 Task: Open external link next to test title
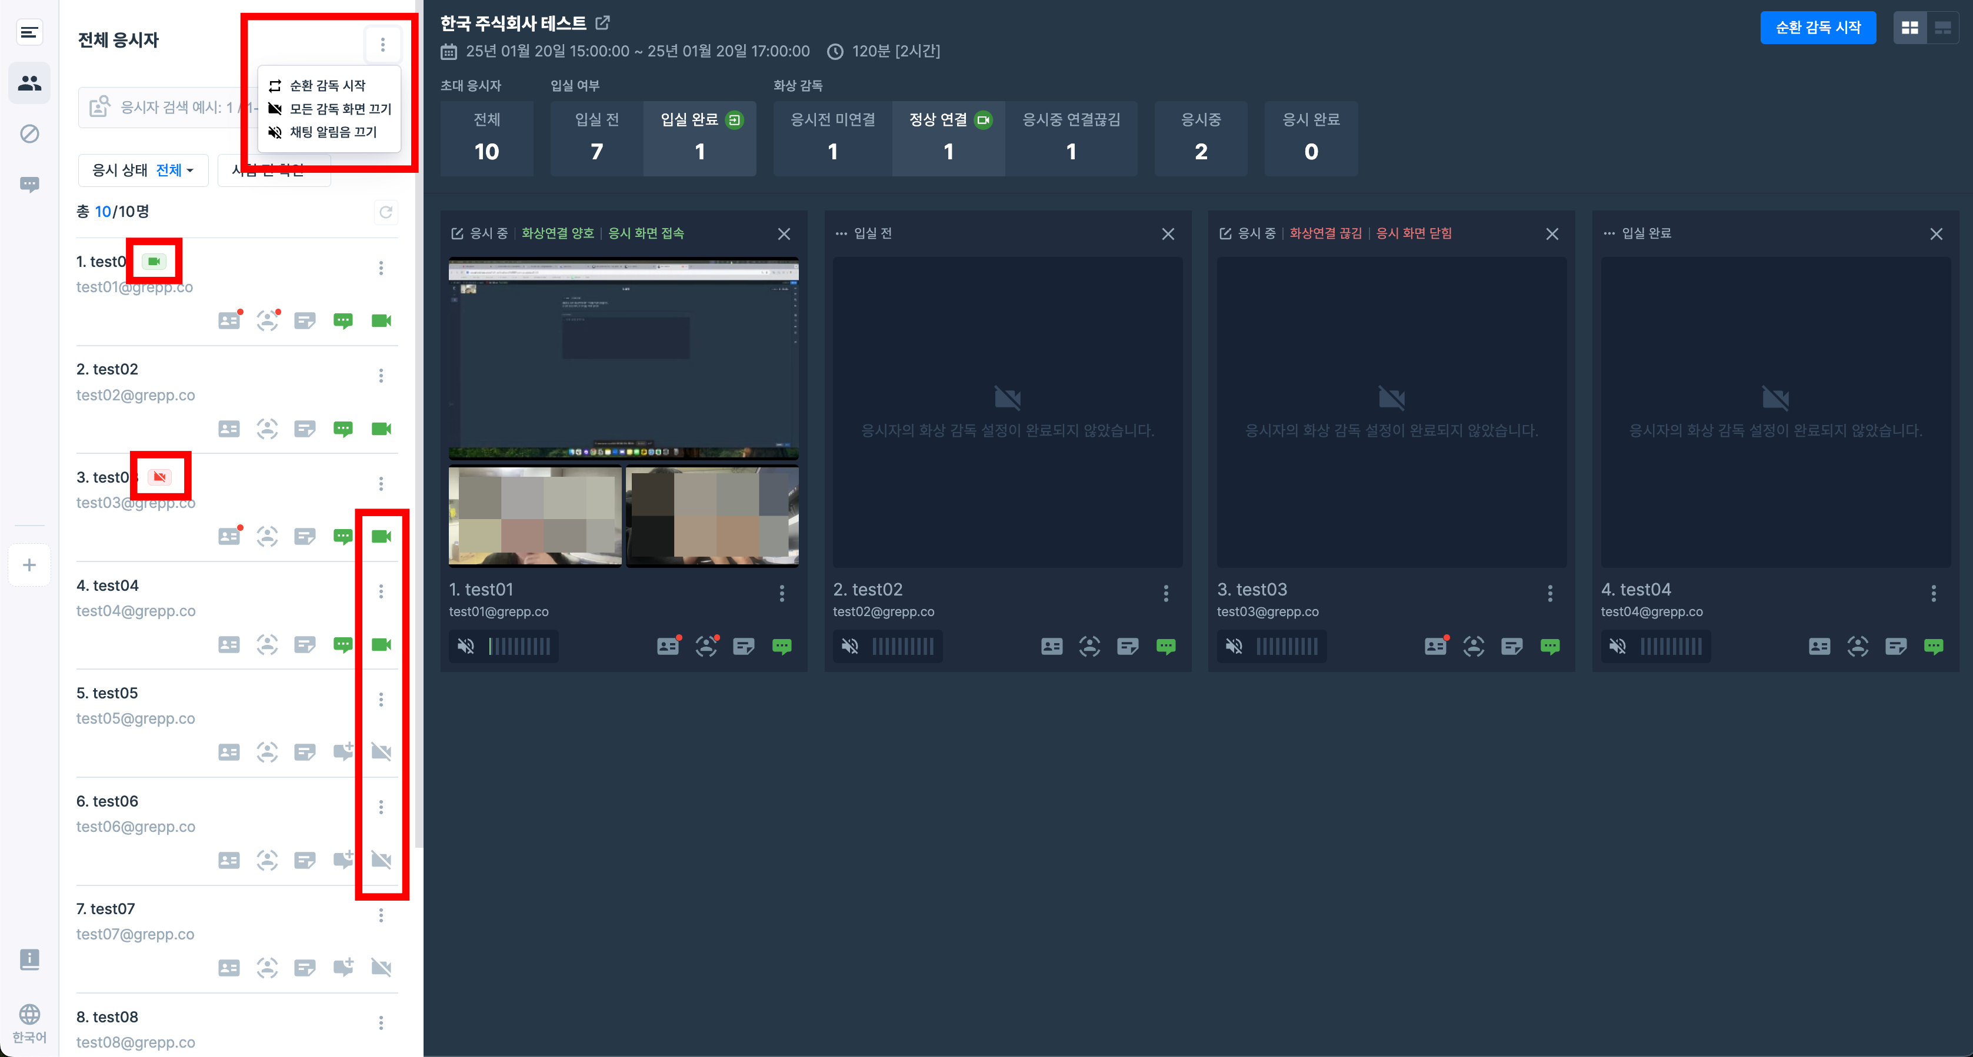coord(603,23)
